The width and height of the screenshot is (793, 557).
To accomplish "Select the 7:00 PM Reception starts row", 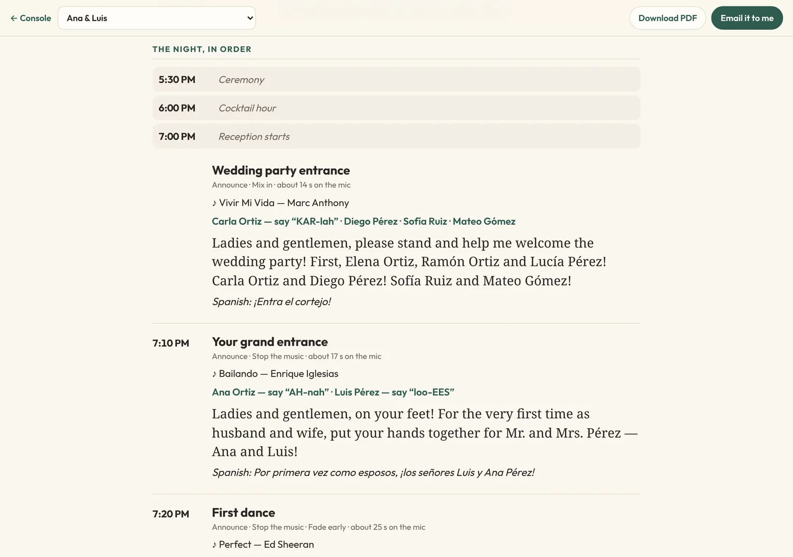I will pos(396,136).
